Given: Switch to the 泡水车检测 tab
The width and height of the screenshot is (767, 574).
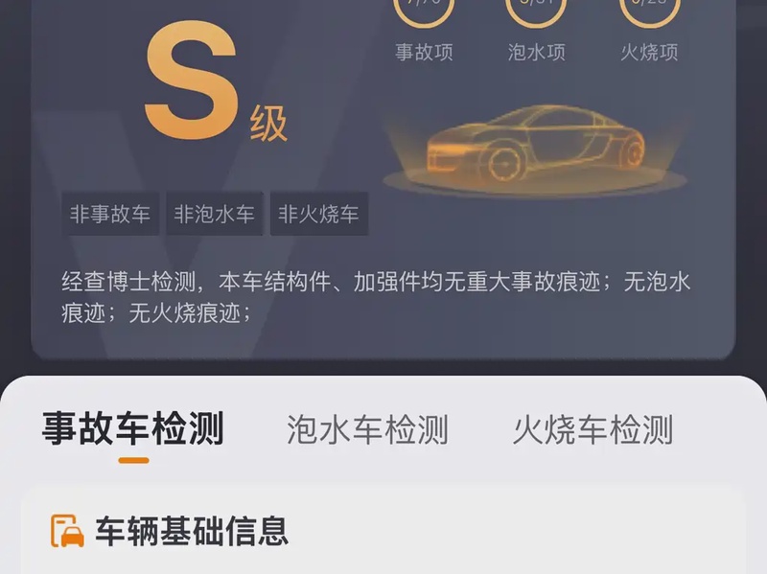Looking at the screenshot, I should click(x=367, y=429).
